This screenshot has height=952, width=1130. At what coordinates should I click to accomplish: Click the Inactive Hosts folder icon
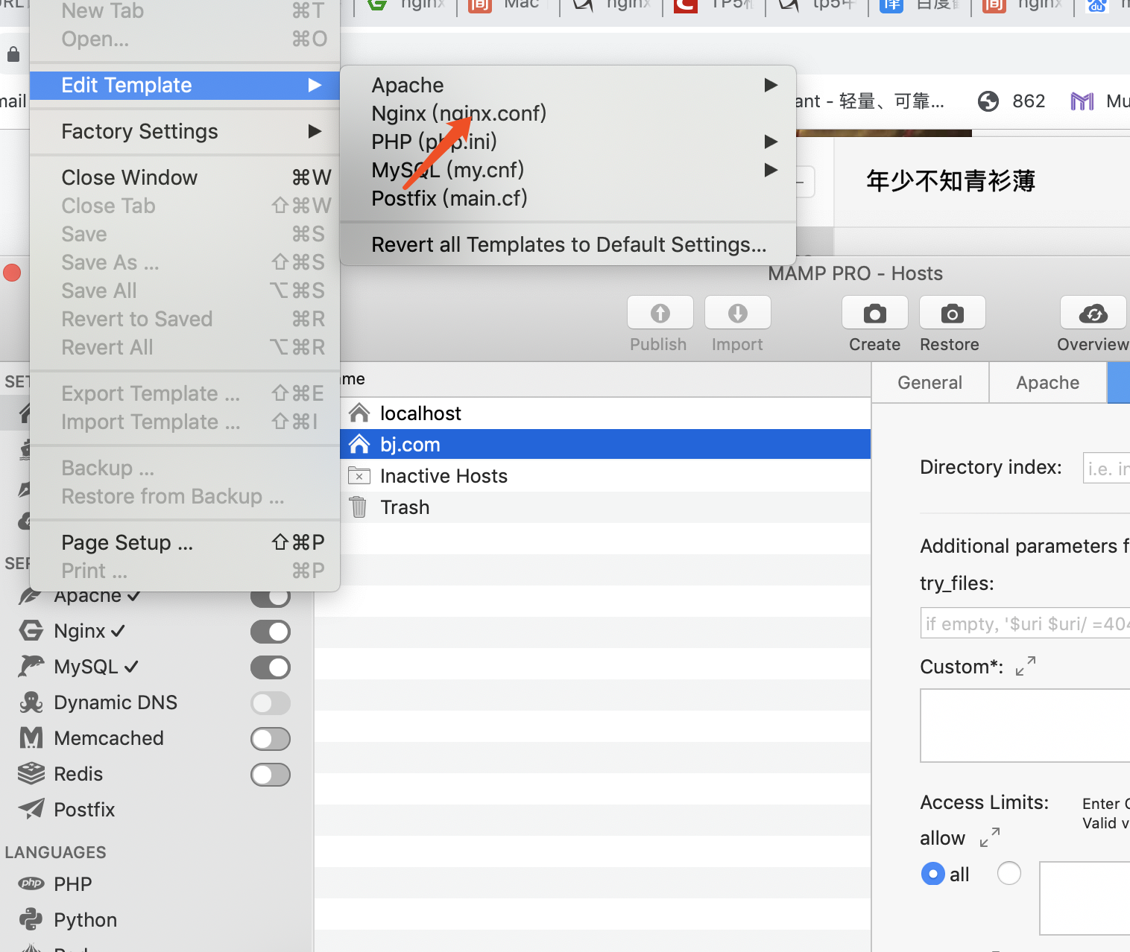359,475
